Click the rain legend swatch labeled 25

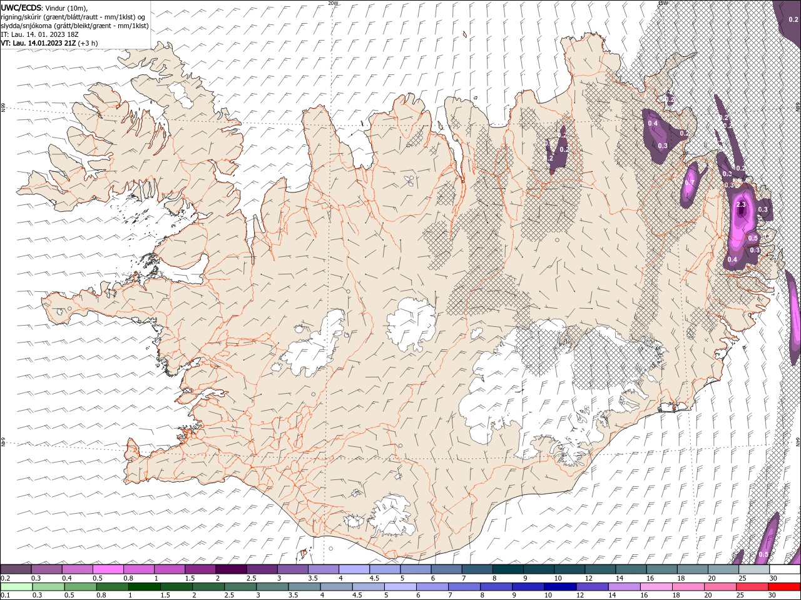753,587
